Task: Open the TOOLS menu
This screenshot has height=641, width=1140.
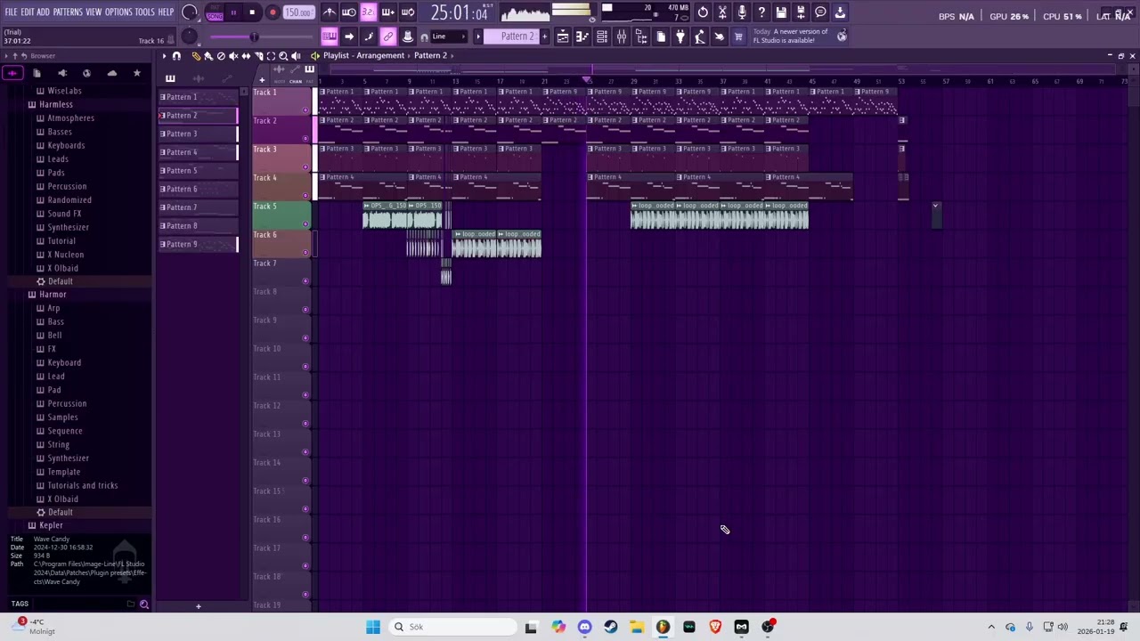Action: coord(145,12)
